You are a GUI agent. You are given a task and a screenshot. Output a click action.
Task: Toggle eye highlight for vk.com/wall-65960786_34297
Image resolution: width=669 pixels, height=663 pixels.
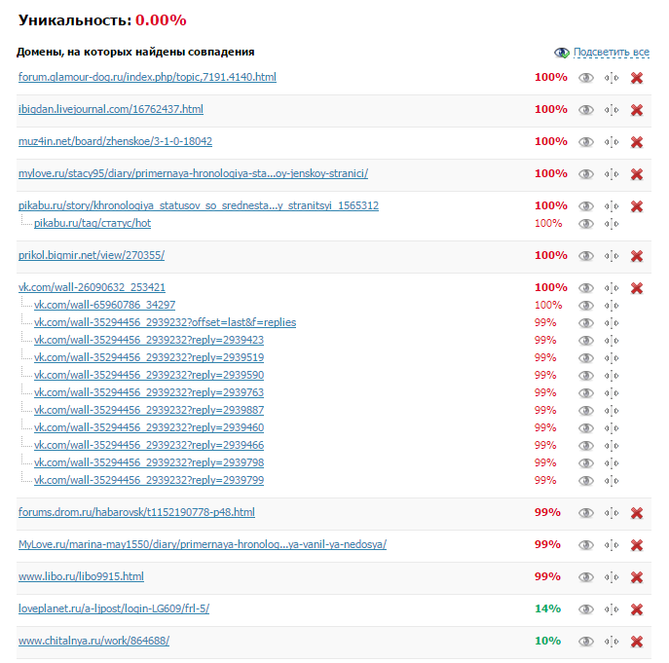point(586,306)
